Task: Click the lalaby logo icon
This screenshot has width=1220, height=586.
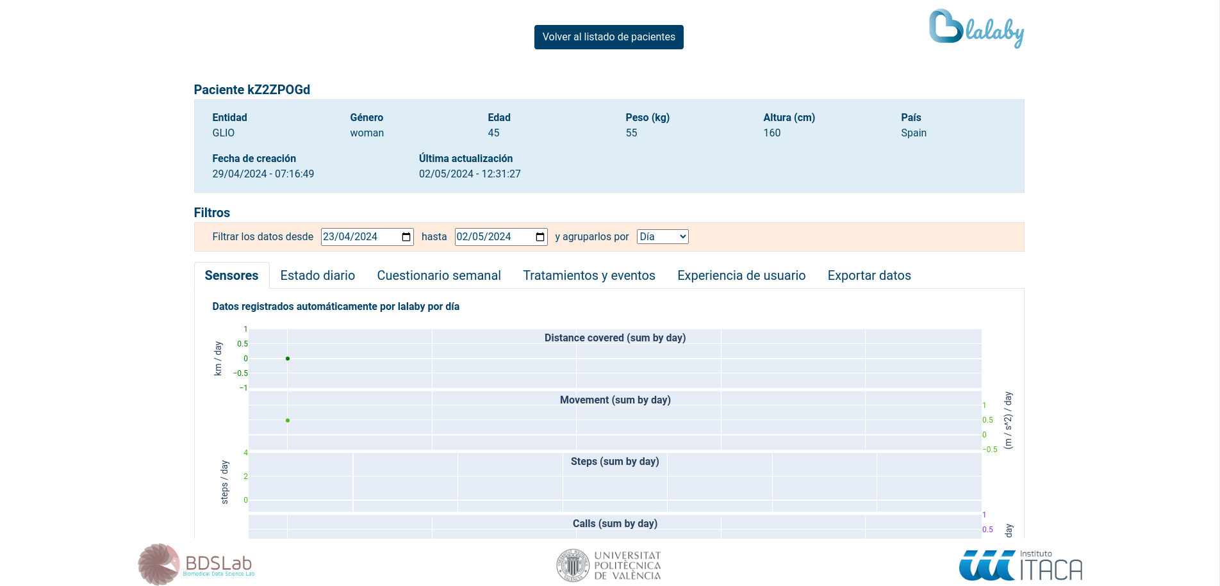Action: point(976,29)
